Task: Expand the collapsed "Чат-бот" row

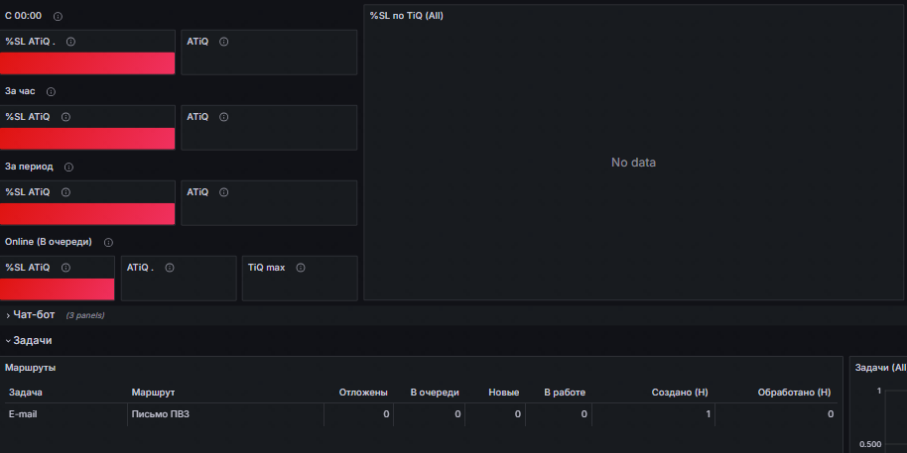Action: 34,315
